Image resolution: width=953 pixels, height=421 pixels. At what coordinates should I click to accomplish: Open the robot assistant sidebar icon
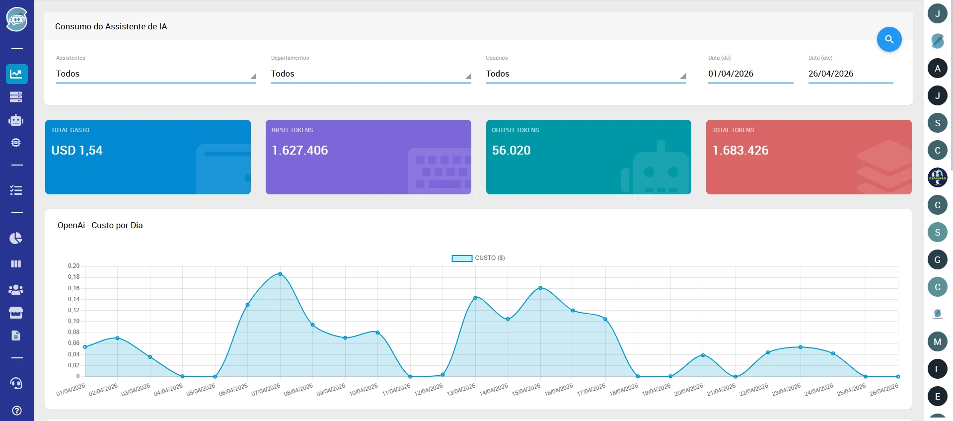coord(16,120)
